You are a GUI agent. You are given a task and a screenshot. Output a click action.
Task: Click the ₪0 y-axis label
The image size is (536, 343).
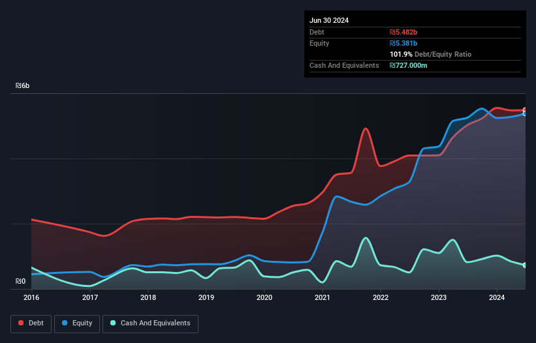(x=20, y=281)
